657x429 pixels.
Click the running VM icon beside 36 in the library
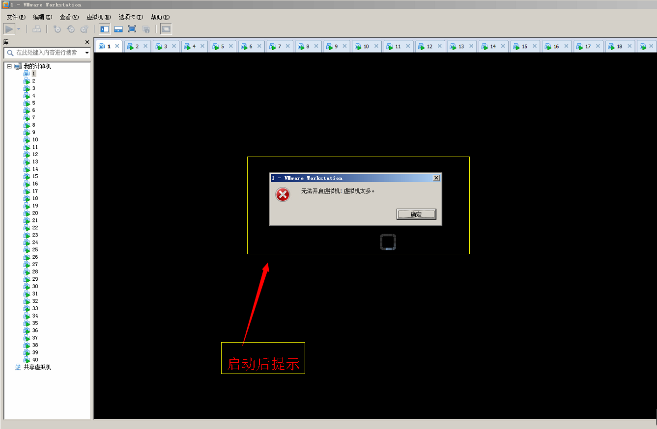27,330
